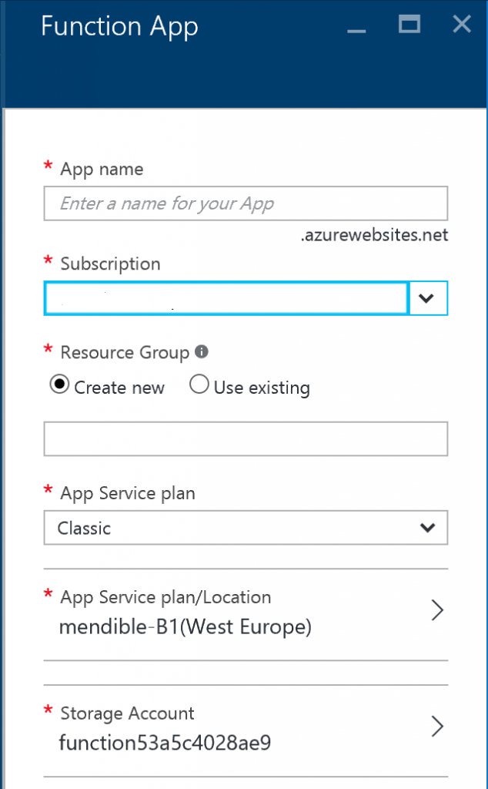Click the App Service plan dropdown arrow icon
The height and width of the screenshot is (789, 488).
[428, 528]
